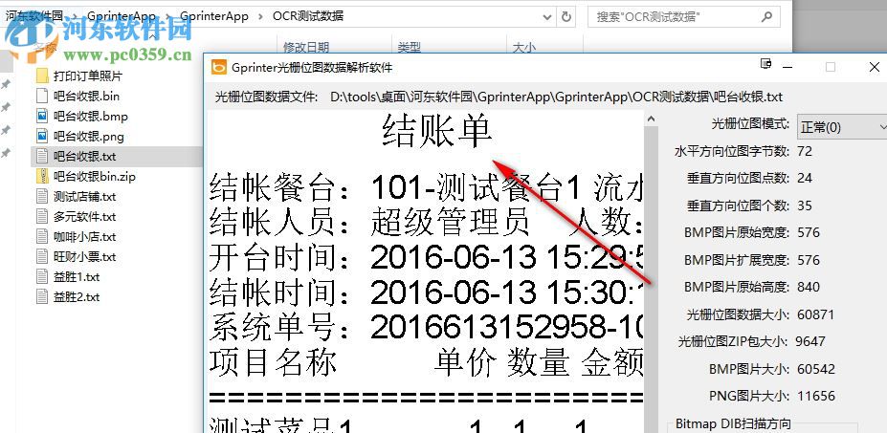Click the 益胜2.txt file icon

pyautogui.click(x=42, y=296)
